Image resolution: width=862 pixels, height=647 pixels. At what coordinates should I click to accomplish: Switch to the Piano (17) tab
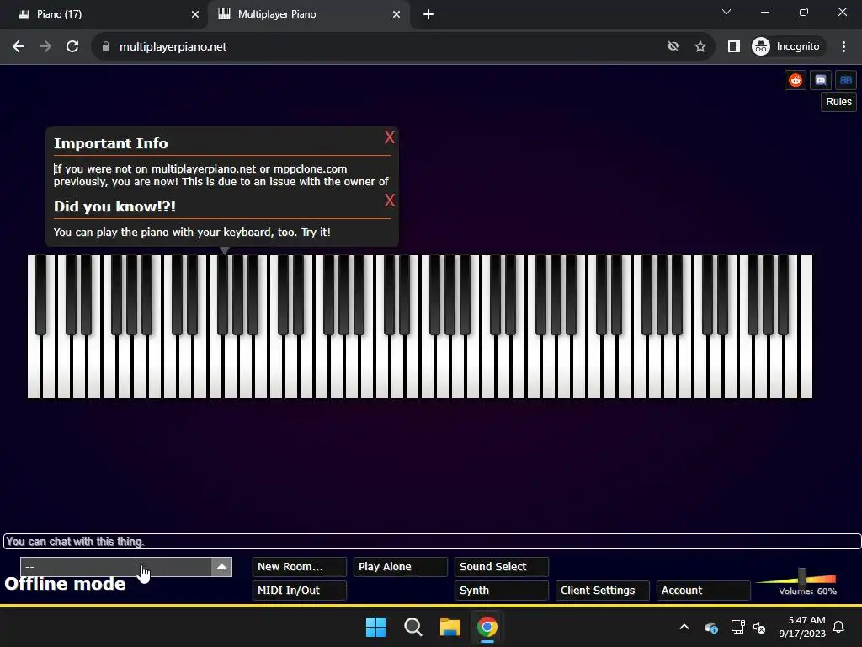[104, 14]
